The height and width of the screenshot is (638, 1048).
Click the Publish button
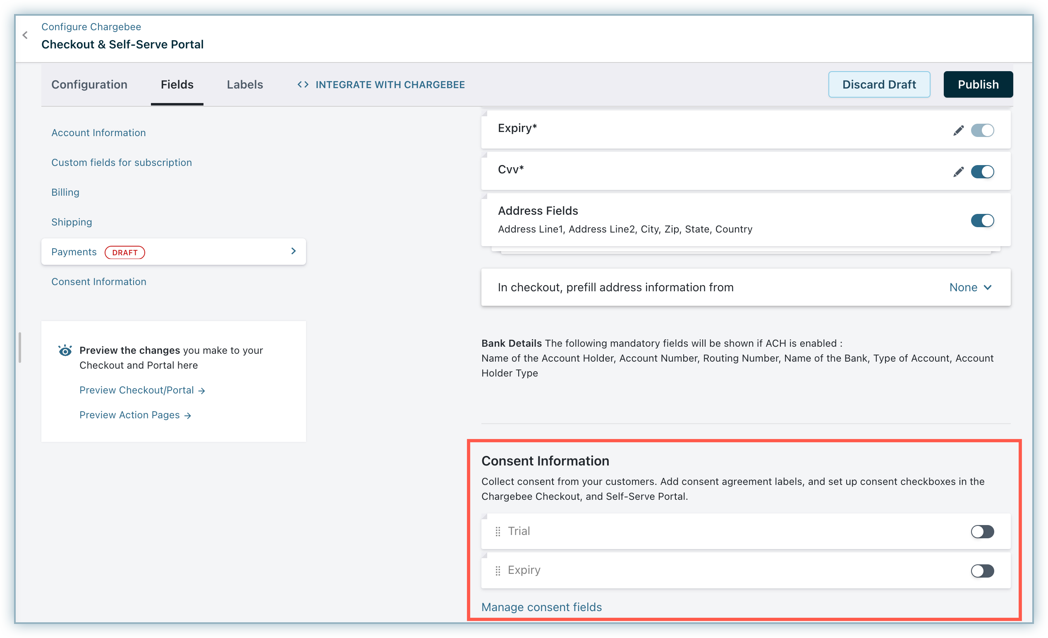(978, 85)
